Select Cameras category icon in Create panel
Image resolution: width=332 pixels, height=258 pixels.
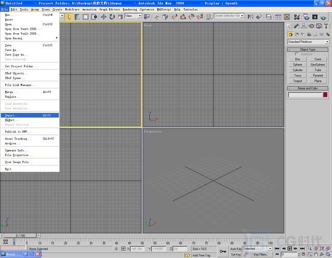[x=309, y=35]
